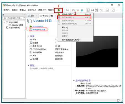Image resolution: width=125 pixels, height=104 pixels.
Task: Click the 内存 memory device icon
Action: (x=31, y=39)
